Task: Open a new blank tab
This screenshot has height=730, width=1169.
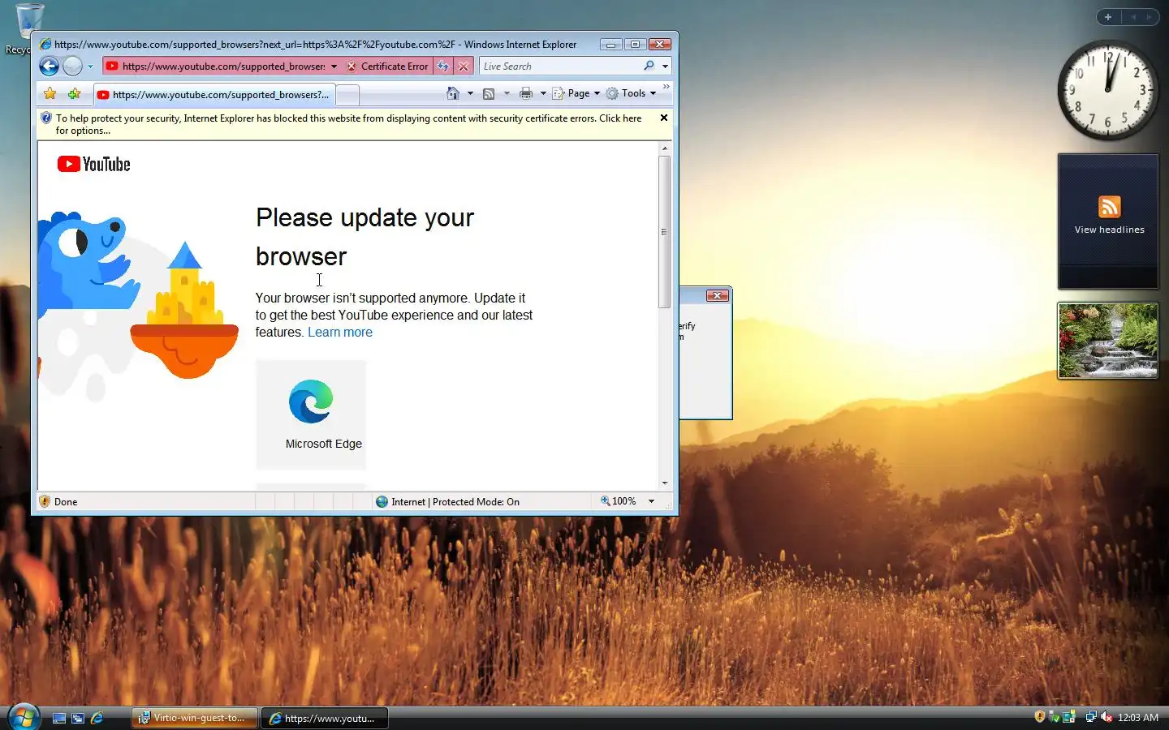Action: coord(347,96)
